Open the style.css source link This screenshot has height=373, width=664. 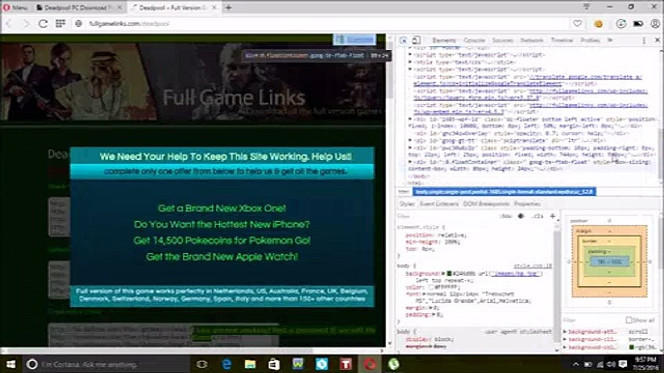click(533, 266)
